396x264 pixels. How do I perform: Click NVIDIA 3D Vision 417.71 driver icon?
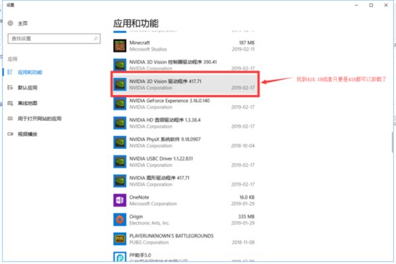[120, 84]
